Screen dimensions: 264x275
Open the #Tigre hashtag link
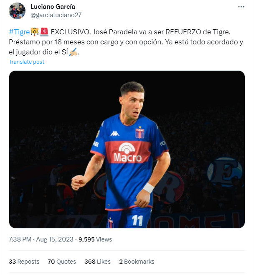[19, 32]
